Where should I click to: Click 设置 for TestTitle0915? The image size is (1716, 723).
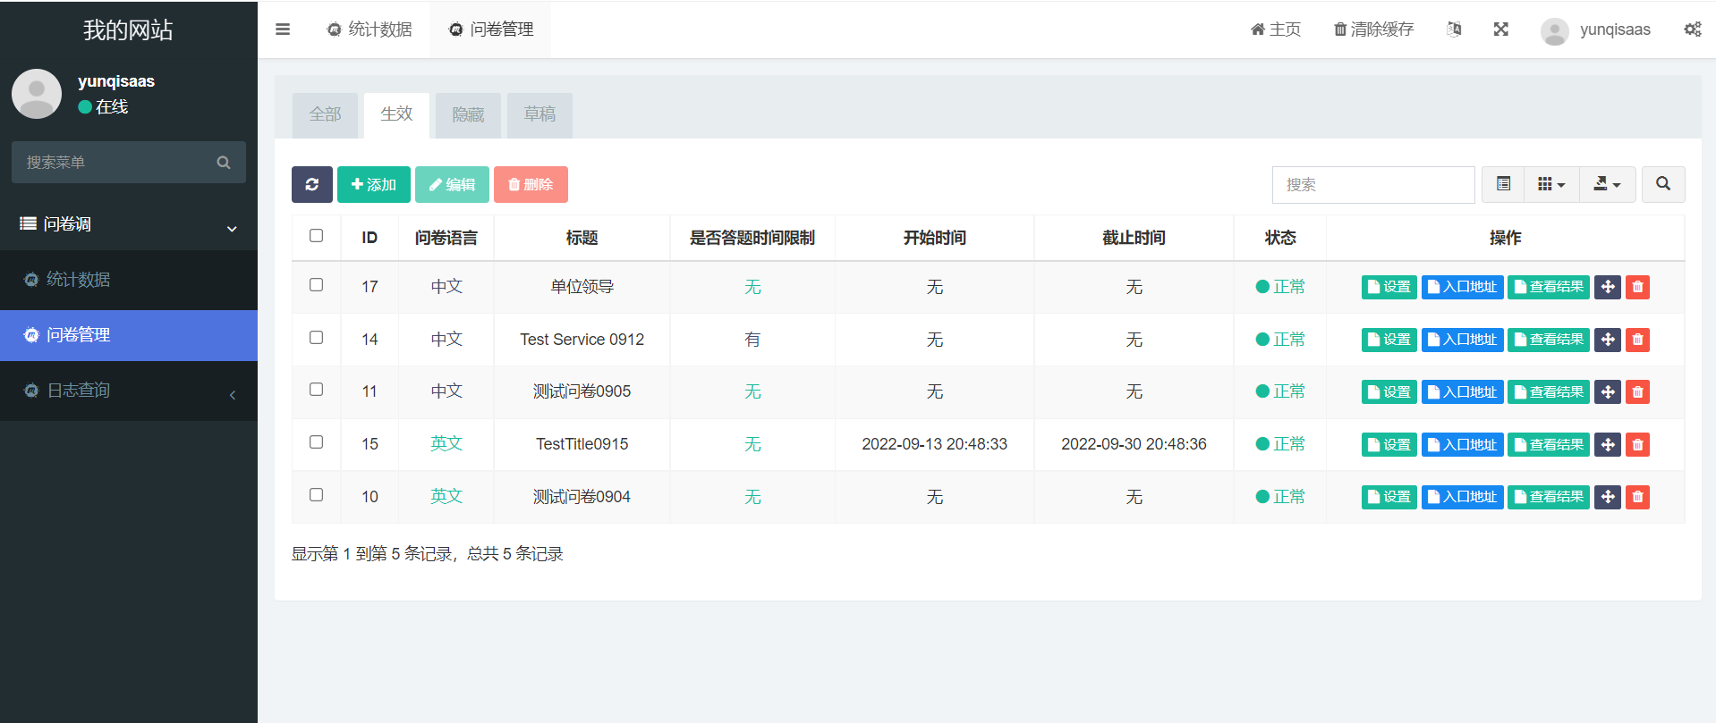(x=1389, y=444)
